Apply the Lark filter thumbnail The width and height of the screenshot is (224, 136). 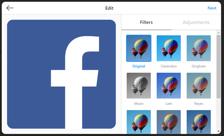tap(169, 86)
